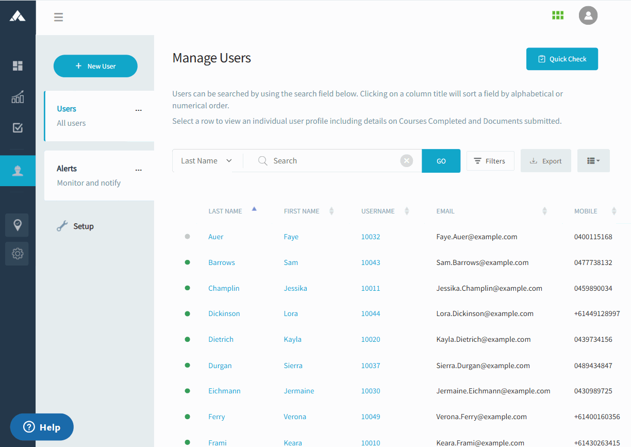Open the column view options dropdown
The image size is (631, 447).
593,161
